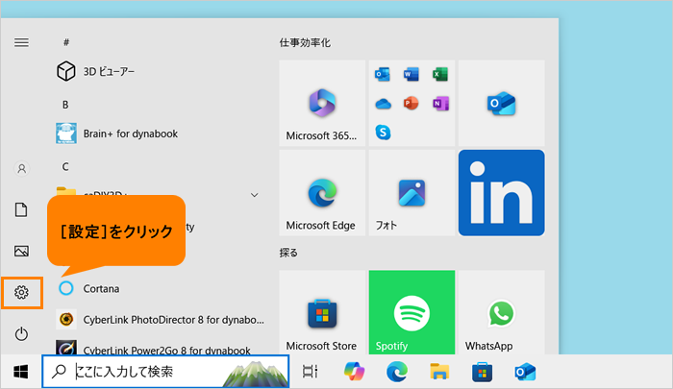Open Microsoft Store from the taskbar

click(482, 372)
